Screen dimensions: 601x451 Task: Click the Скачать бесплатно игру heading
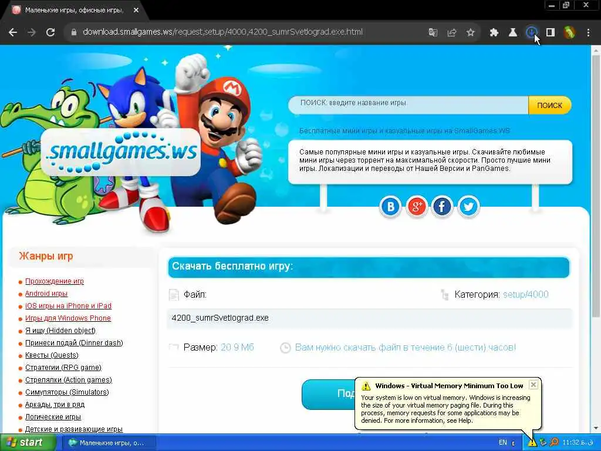[232, 266]
